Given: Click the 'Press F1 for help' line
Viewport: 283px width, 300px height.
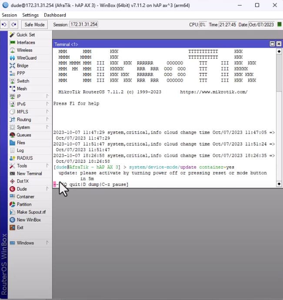Looking at the screenshot, I should (x=76, y=103).
